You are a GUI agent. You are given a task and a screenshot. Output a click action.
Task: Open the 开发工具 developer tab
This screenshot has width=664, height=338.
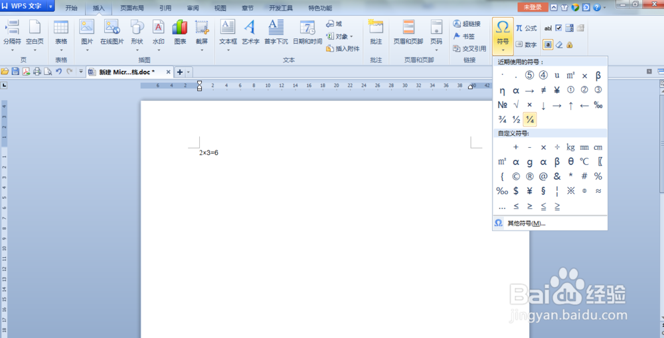click(281, 7)
